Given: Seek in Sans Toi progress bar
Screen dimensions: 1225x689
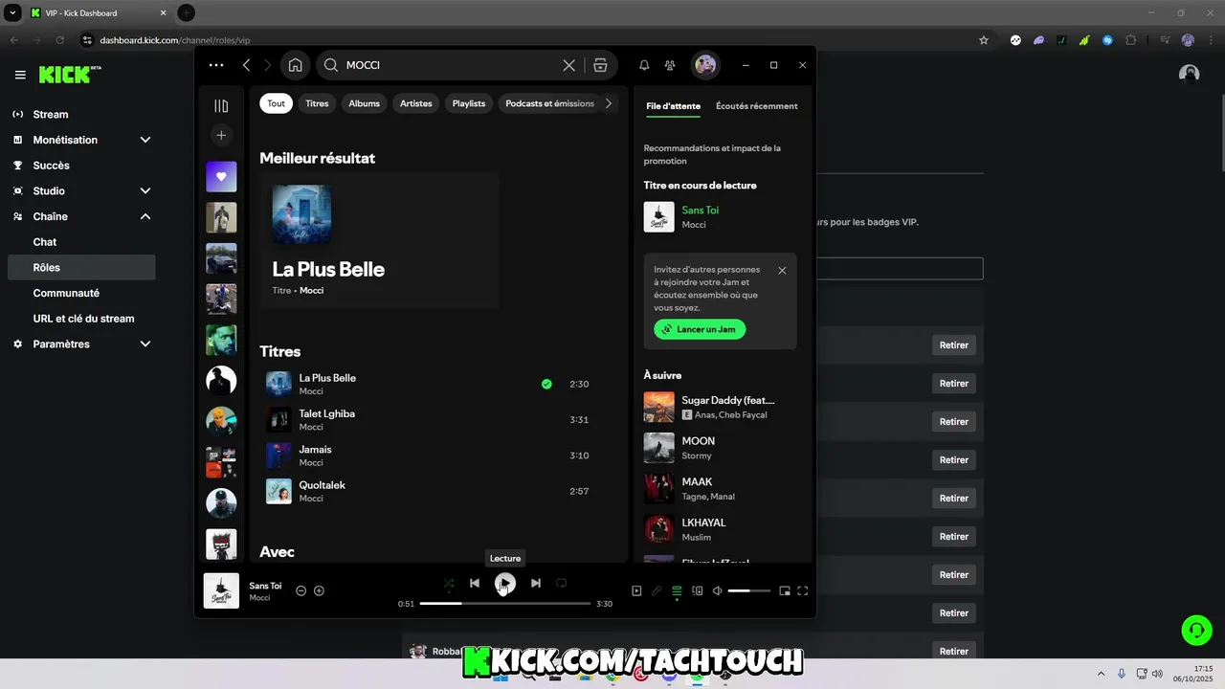Looking at the screenshot, I should pyautogui.click(x=505, y=604).
